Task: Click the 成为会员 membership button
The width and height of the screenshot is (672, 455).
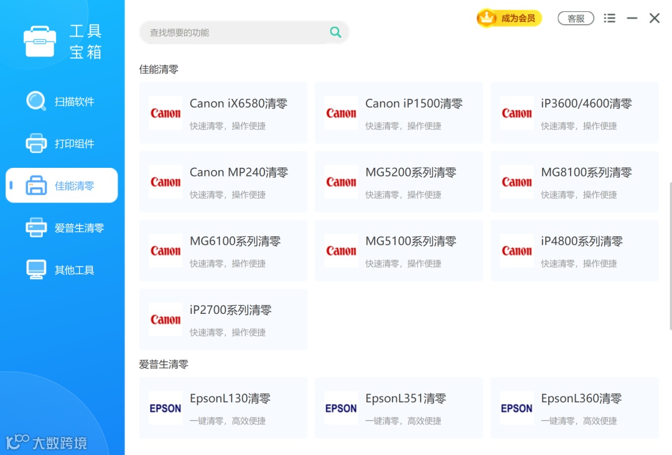Action: click(x=509, y=18)
